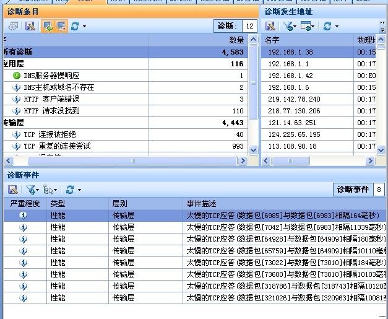Select the 传输层 group row
388x319 pixels.
126,123
